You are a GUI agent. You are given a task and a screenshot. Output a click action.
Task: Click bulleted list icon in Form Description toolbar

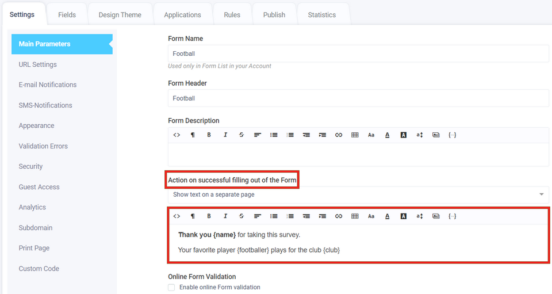coord(274,135)
